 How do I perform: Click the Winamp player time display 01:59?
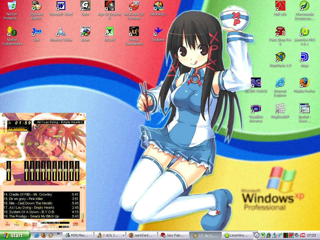pyautogui.click(x=22, y=123)
